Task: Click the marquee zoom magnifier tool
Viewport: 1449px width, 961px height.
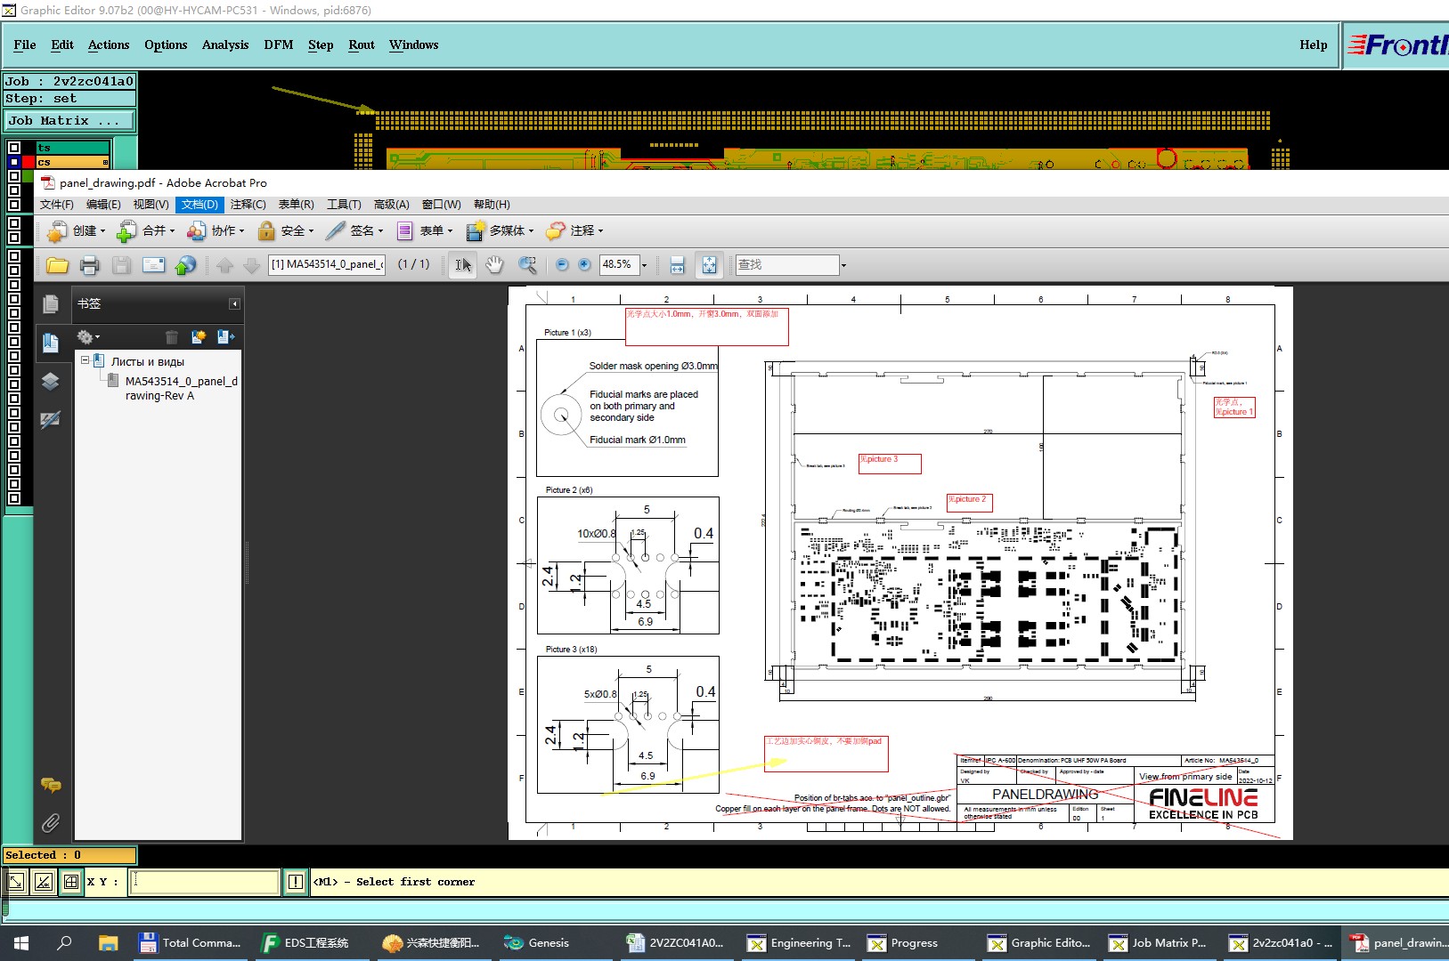Action: tap(527, 264)
